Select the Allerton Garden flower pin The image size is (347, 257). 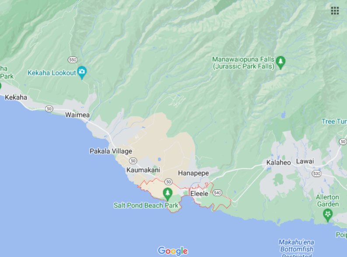(x=328, y=215)
